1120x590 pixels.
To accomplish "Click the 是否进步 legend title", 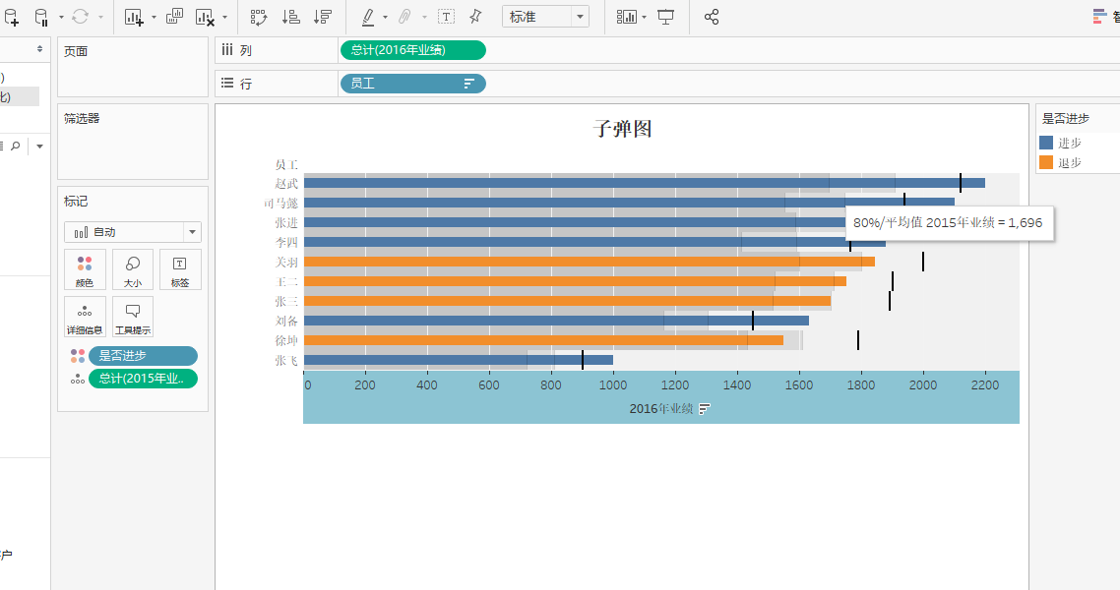I will click(1066, 118).
